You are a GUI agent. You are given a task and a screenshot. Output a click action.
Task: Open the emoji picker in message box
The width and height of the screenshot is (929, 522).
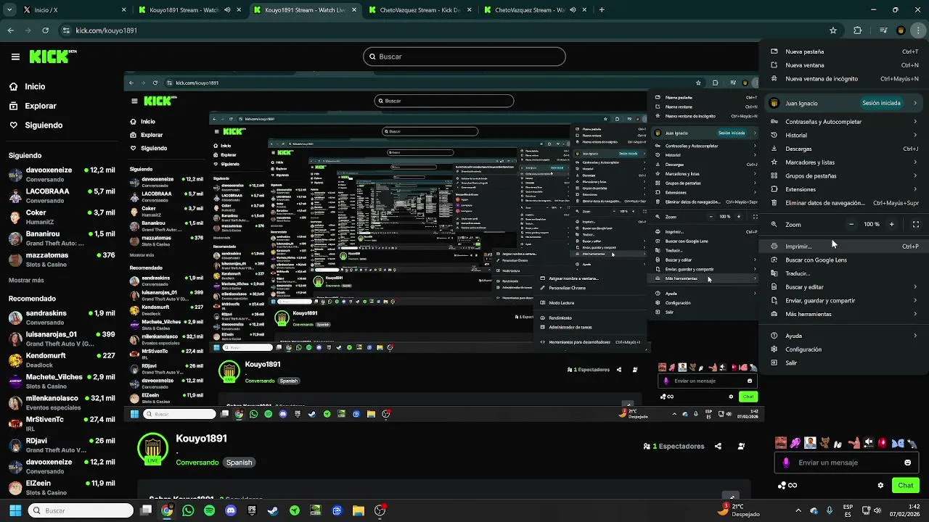click(x=907, y=463)
